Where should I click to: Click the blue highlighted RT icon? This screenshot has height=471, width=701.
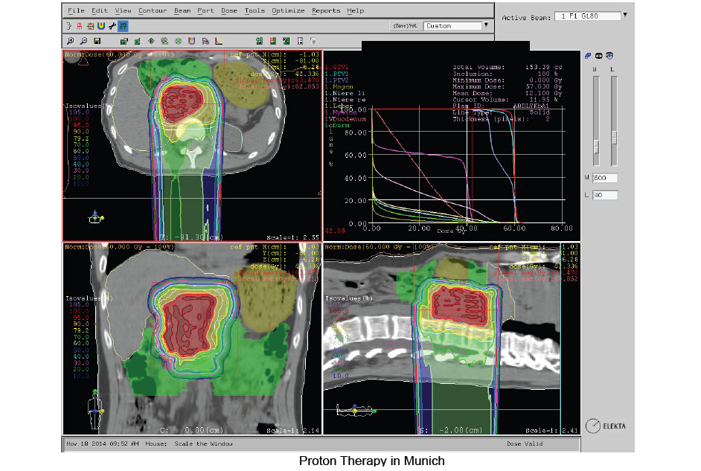[x=123, y=26]
